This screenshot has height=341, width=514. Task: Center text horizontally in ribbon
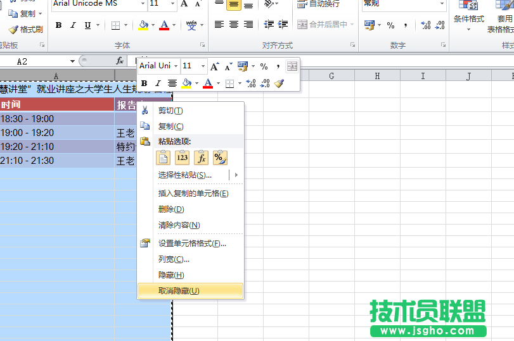pos(234,25)
